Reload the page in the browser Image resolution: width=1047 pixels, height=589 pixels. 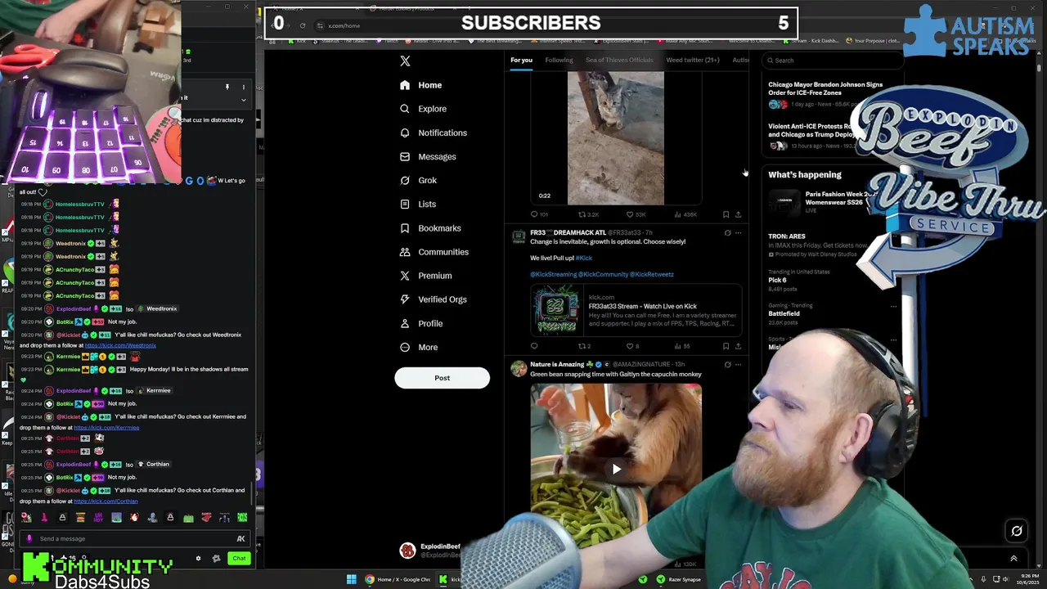tap(303, 25)
